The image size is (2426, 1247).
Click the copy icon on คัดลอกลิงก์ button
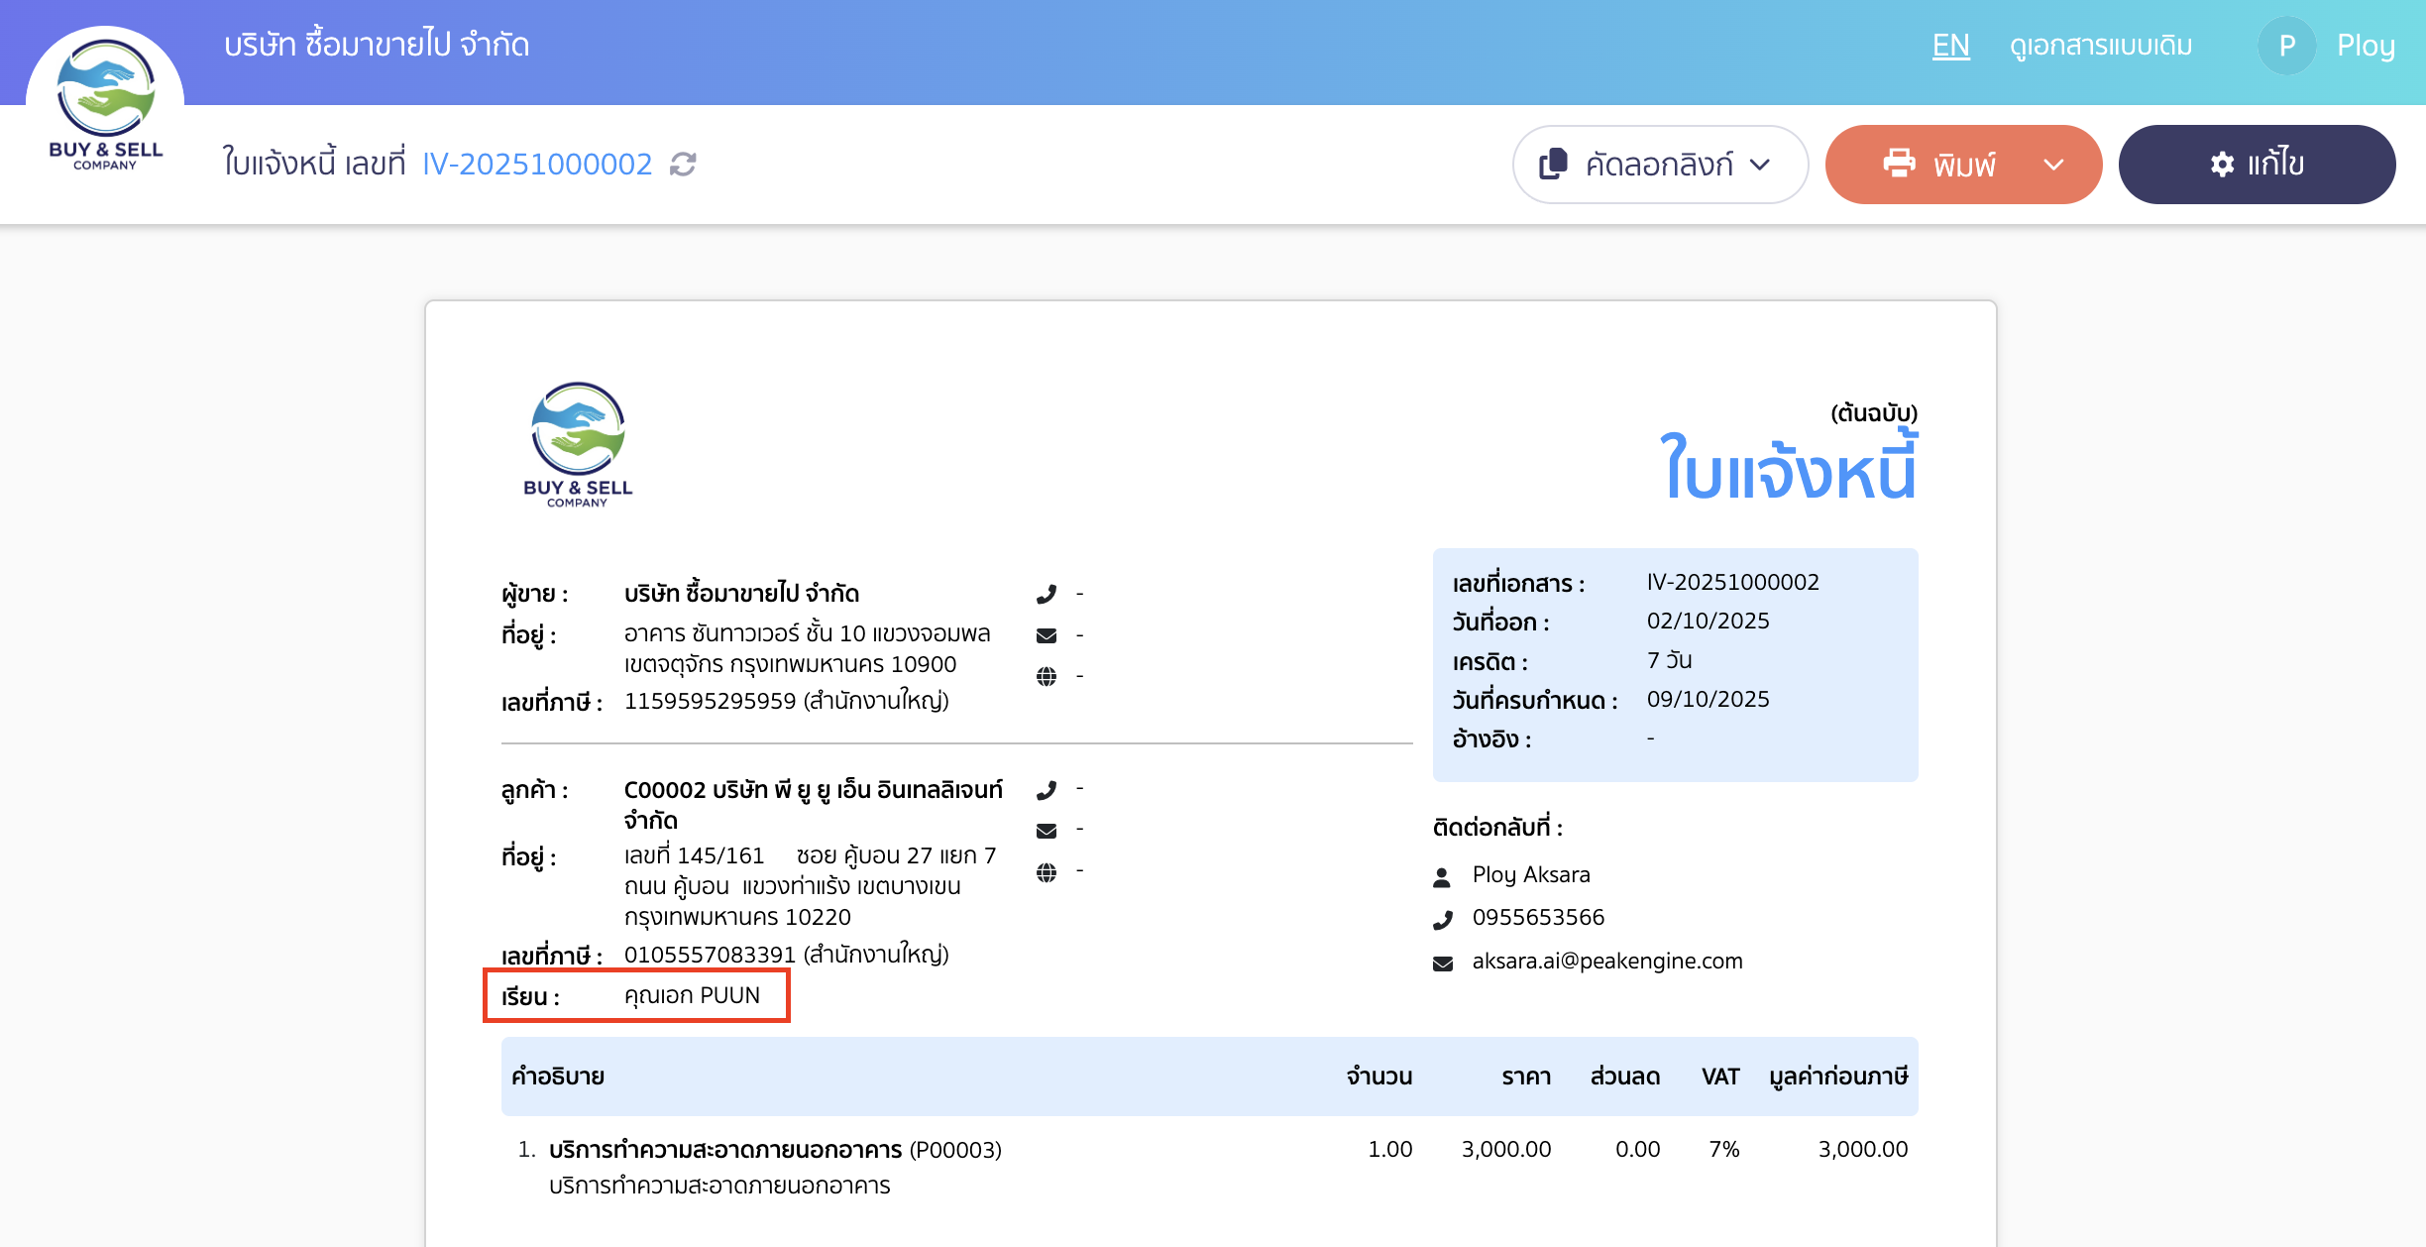click(x=1555, y=165)
